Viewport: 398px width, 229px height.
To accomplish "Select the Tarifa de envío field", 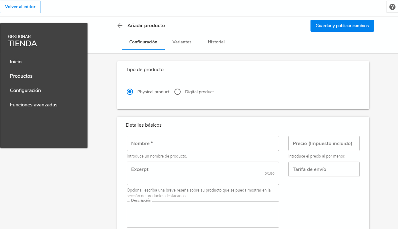I will 324,169.
